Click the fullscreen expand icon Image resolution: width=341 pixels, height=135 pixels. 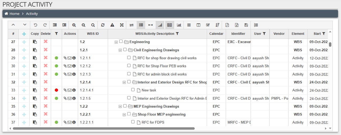(x=122, y=25)
